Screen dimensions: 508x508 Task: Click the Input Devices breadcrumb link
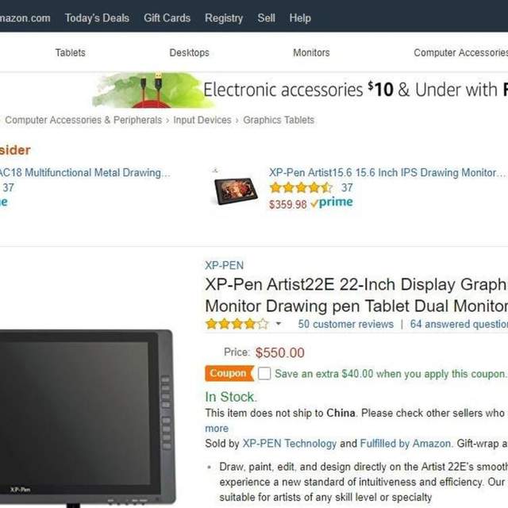202,120
